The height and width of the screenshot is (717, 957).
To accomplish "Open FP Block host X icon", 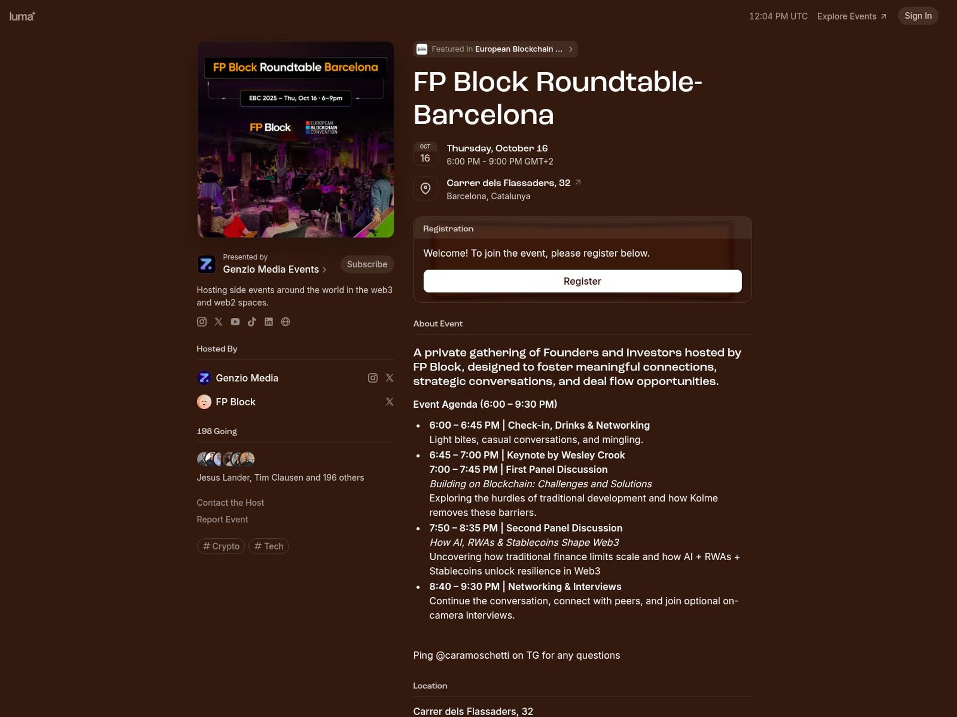I will point(389,402).
